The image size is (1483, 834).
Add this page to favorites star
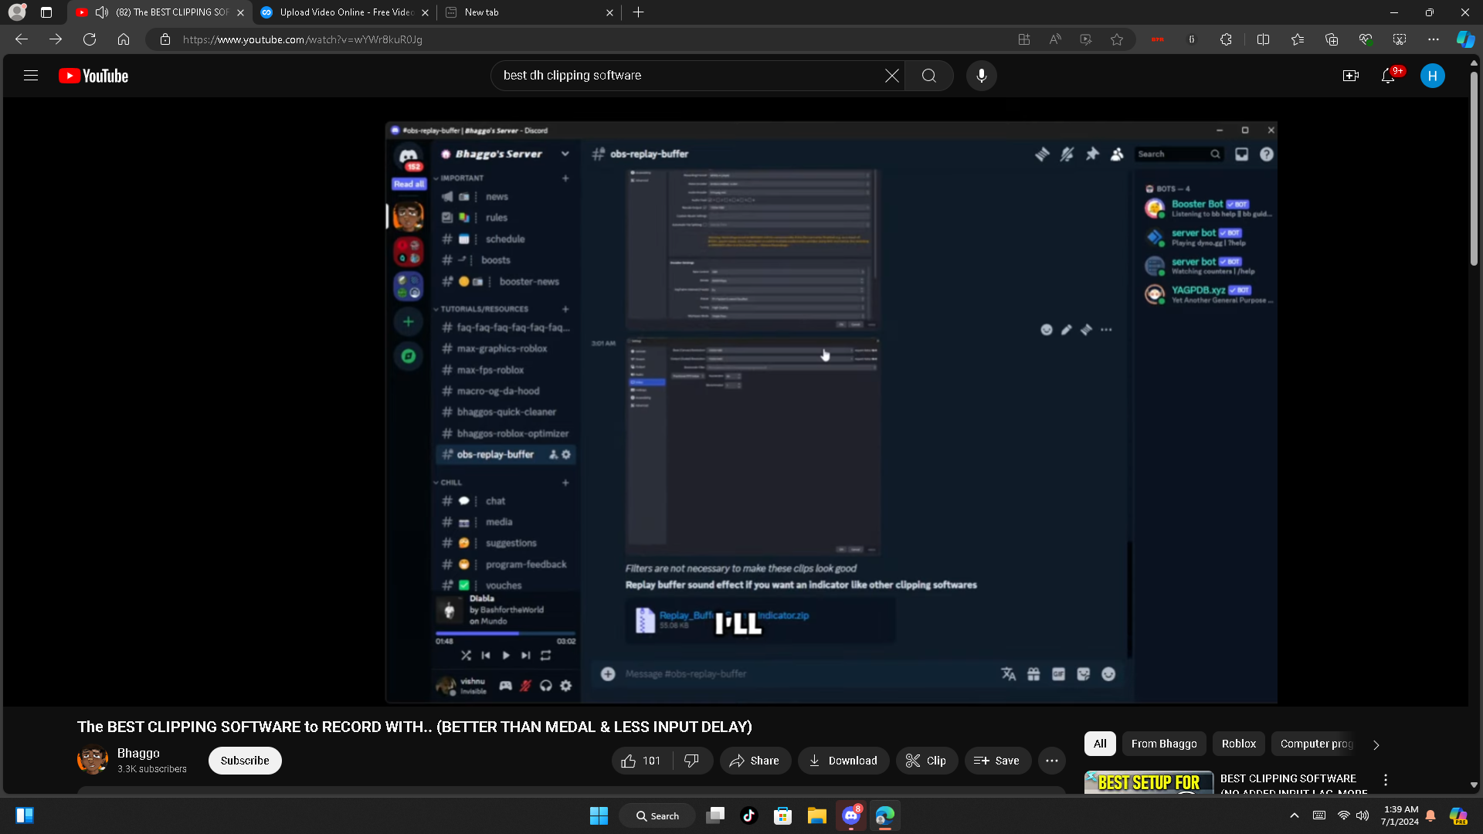pos(1117,39)
